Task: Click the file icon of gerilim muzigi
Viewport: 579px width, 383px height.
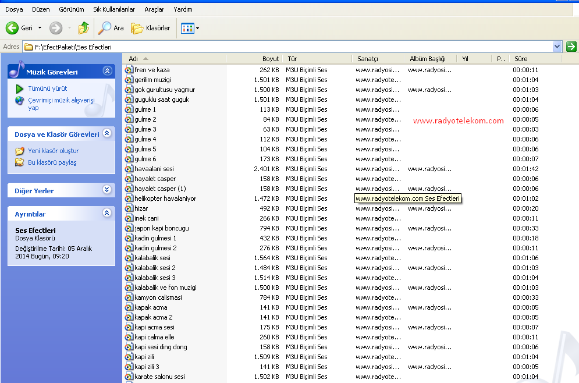Action: pyautogui.click(x=129, y=79)
